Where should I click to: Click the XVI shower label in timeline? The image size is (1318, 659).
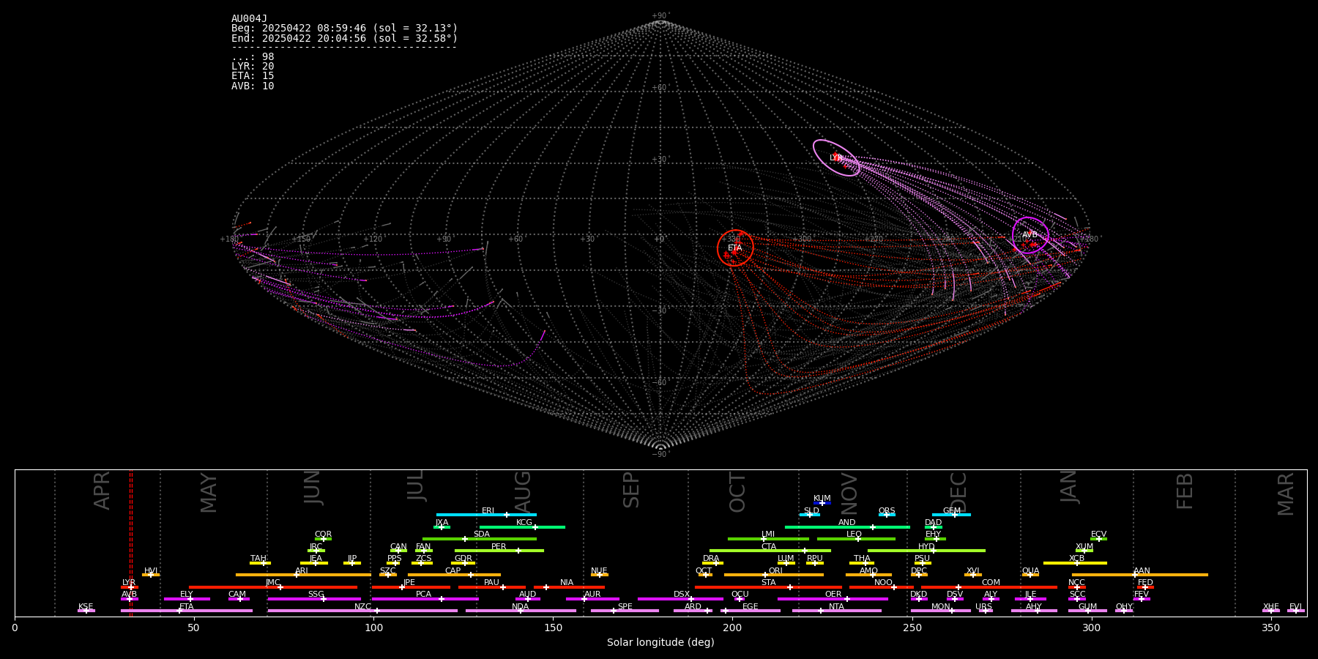point(973,571)
